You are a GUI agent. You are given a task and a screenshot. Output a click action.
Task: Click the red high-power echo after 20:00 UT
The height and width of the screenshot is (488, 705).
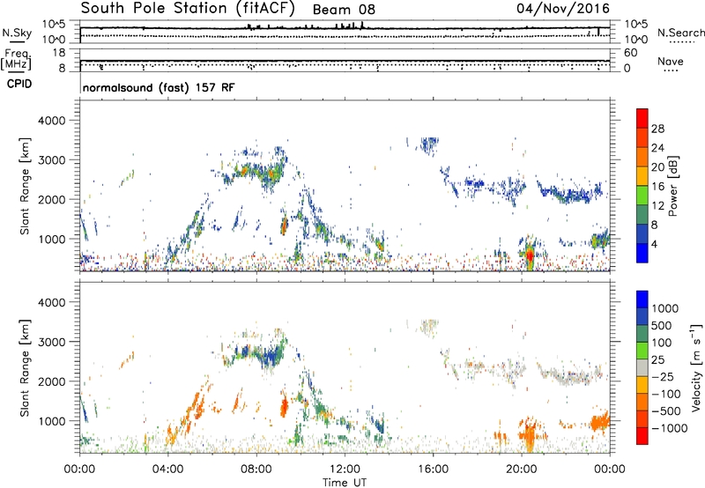pos(530,255)
